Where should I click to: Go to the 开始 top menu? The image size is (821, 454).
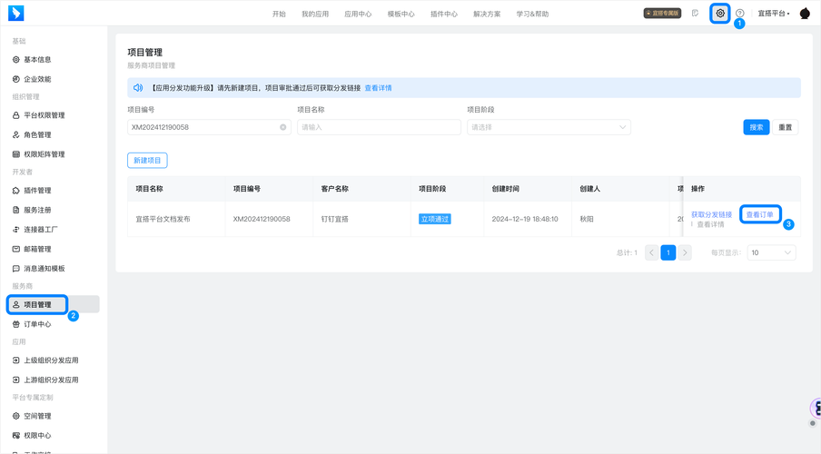(279, 15)
